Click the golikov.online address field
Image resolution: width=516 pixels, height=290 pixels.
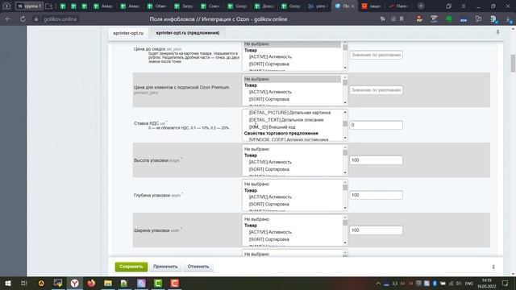click(60, 19)
